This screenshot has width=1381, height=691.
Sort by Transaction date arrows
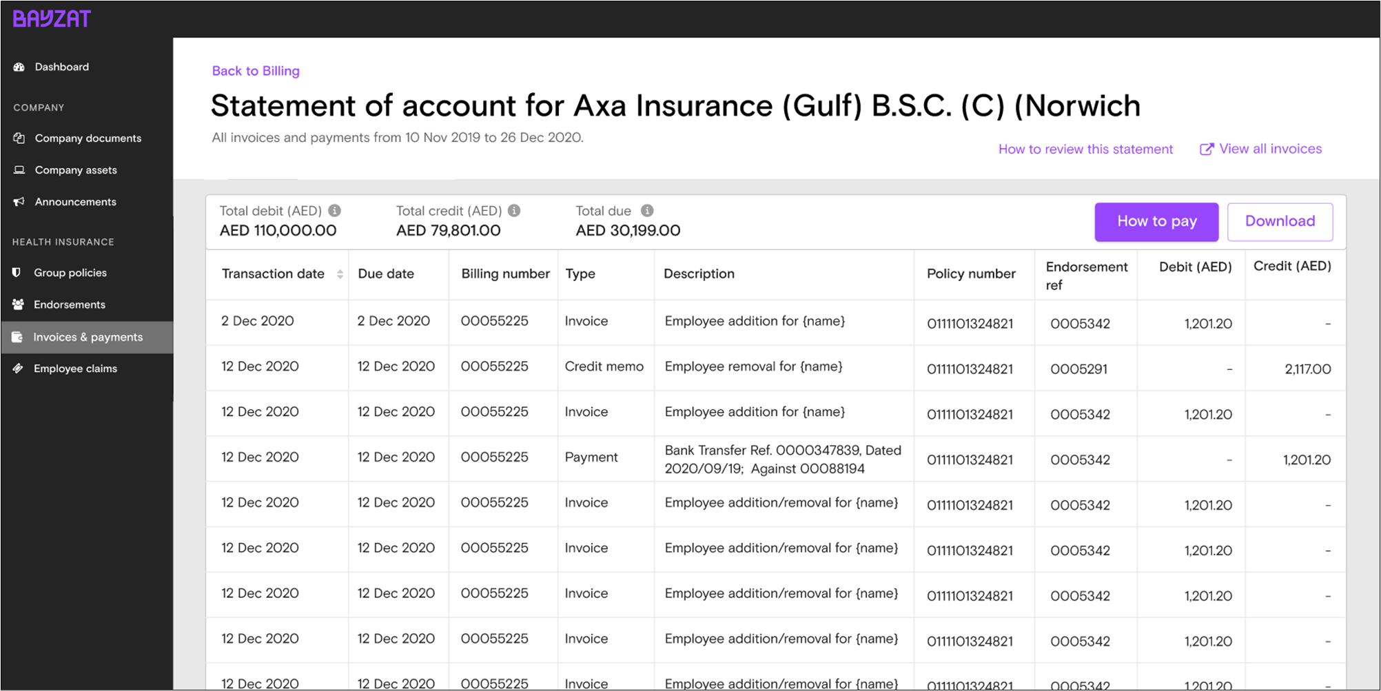pyautogui.click(x=340, y=274)
